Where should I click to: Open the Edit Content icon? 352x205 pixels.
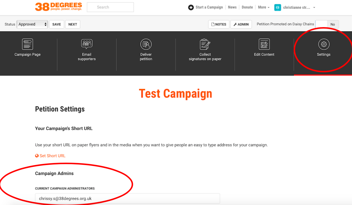click(x=264, y=44)
